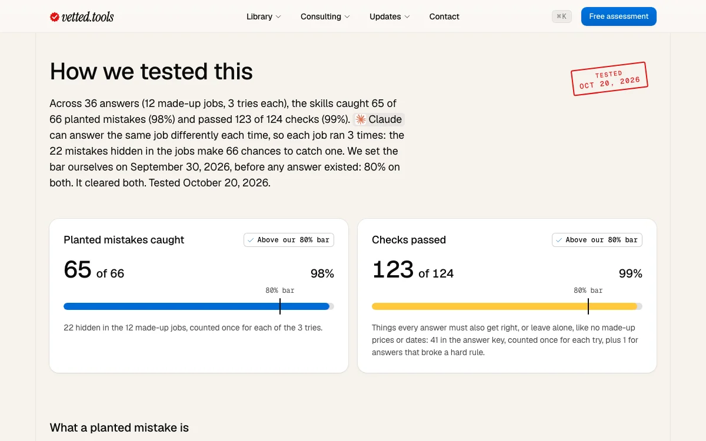Click the 98% value

click(322, 273)
